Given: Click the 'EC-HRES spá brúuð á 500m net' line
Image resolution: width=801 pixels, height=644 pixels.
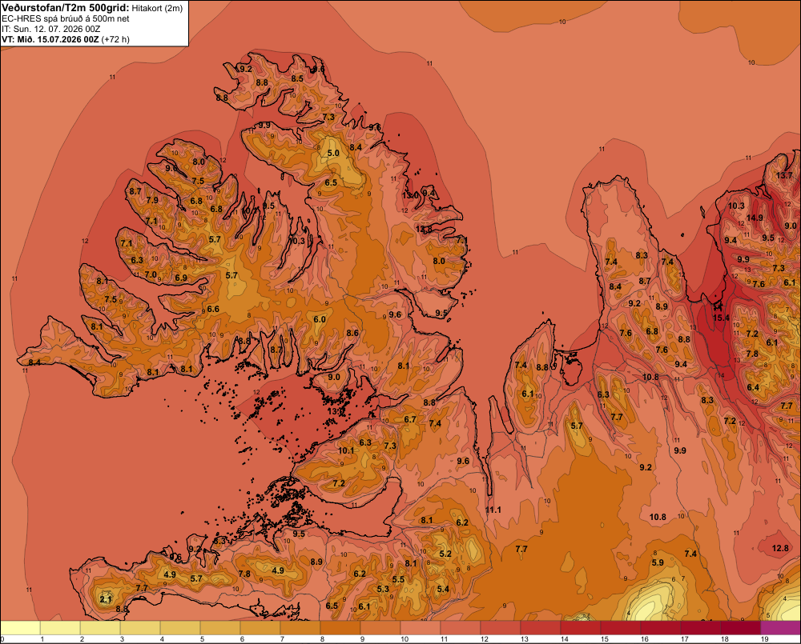Looking at the screenshot, I should (x=66, y=18).
